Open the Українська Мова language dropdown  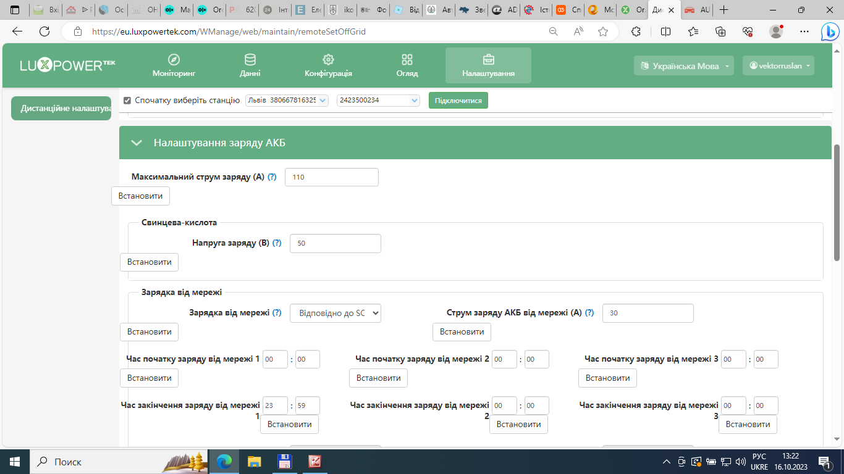pyautogui.click(x=684, y=66)
